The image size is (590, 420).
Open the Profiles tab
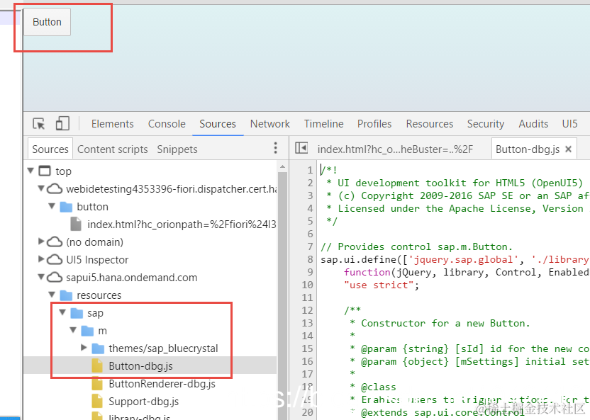[x=374, y=124]
